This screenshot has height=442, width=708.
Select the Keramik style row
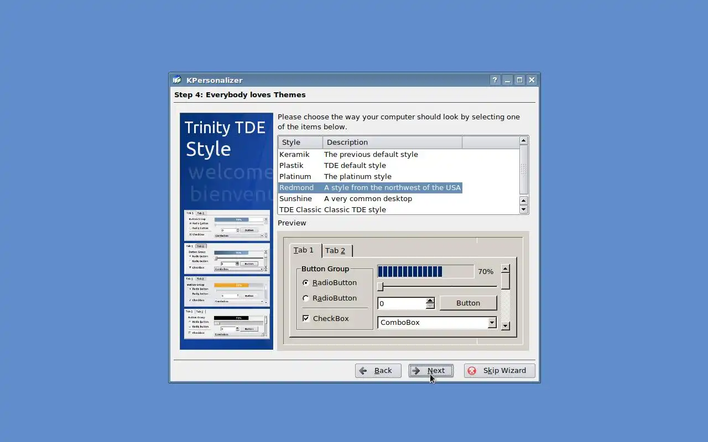point(370,154)
